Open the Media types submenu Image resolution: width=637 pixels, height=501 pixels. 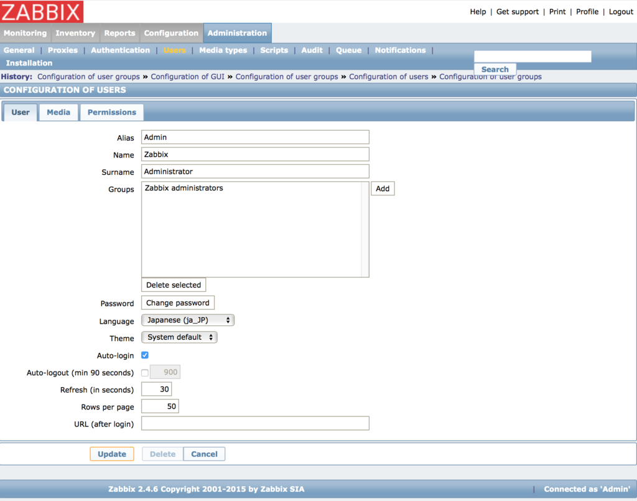[223, 50]
